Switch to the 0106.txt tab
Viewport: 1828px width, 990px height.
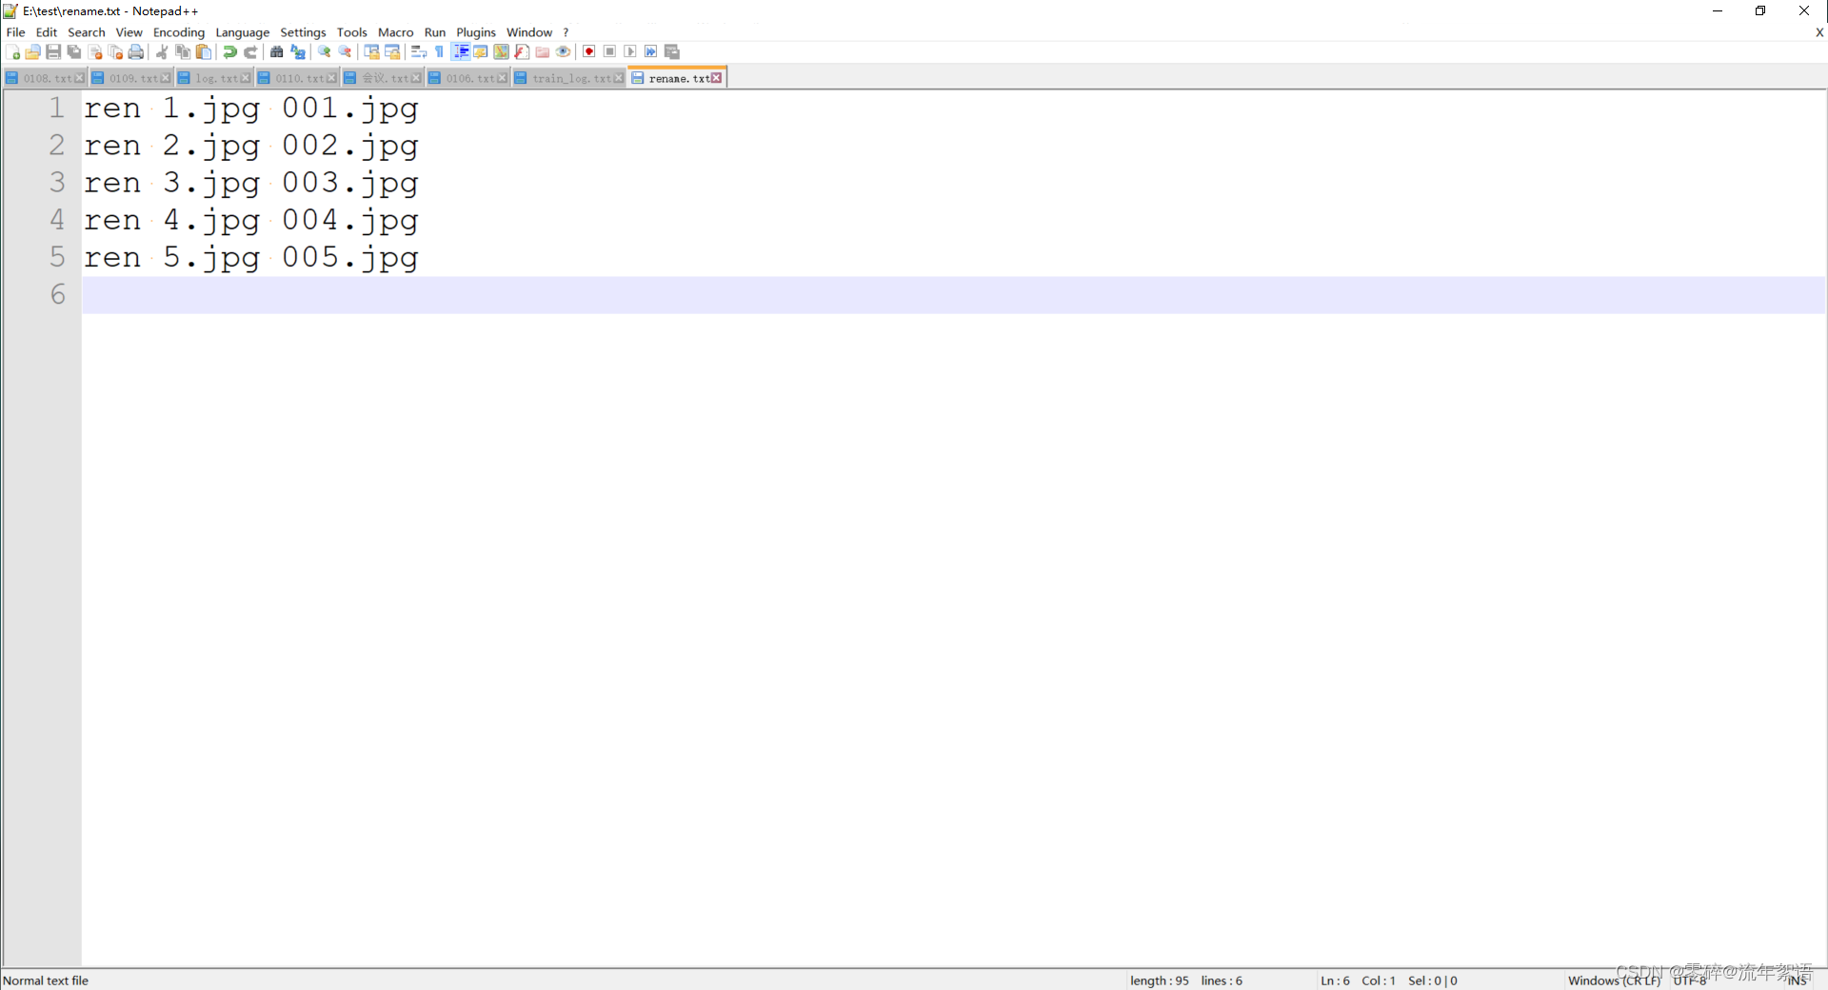[x=467, y=78]
